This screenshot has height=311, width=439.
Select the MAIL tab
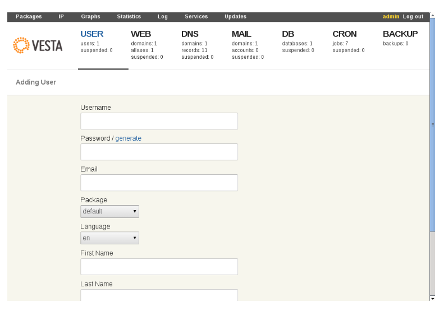[x=241, y=34]
